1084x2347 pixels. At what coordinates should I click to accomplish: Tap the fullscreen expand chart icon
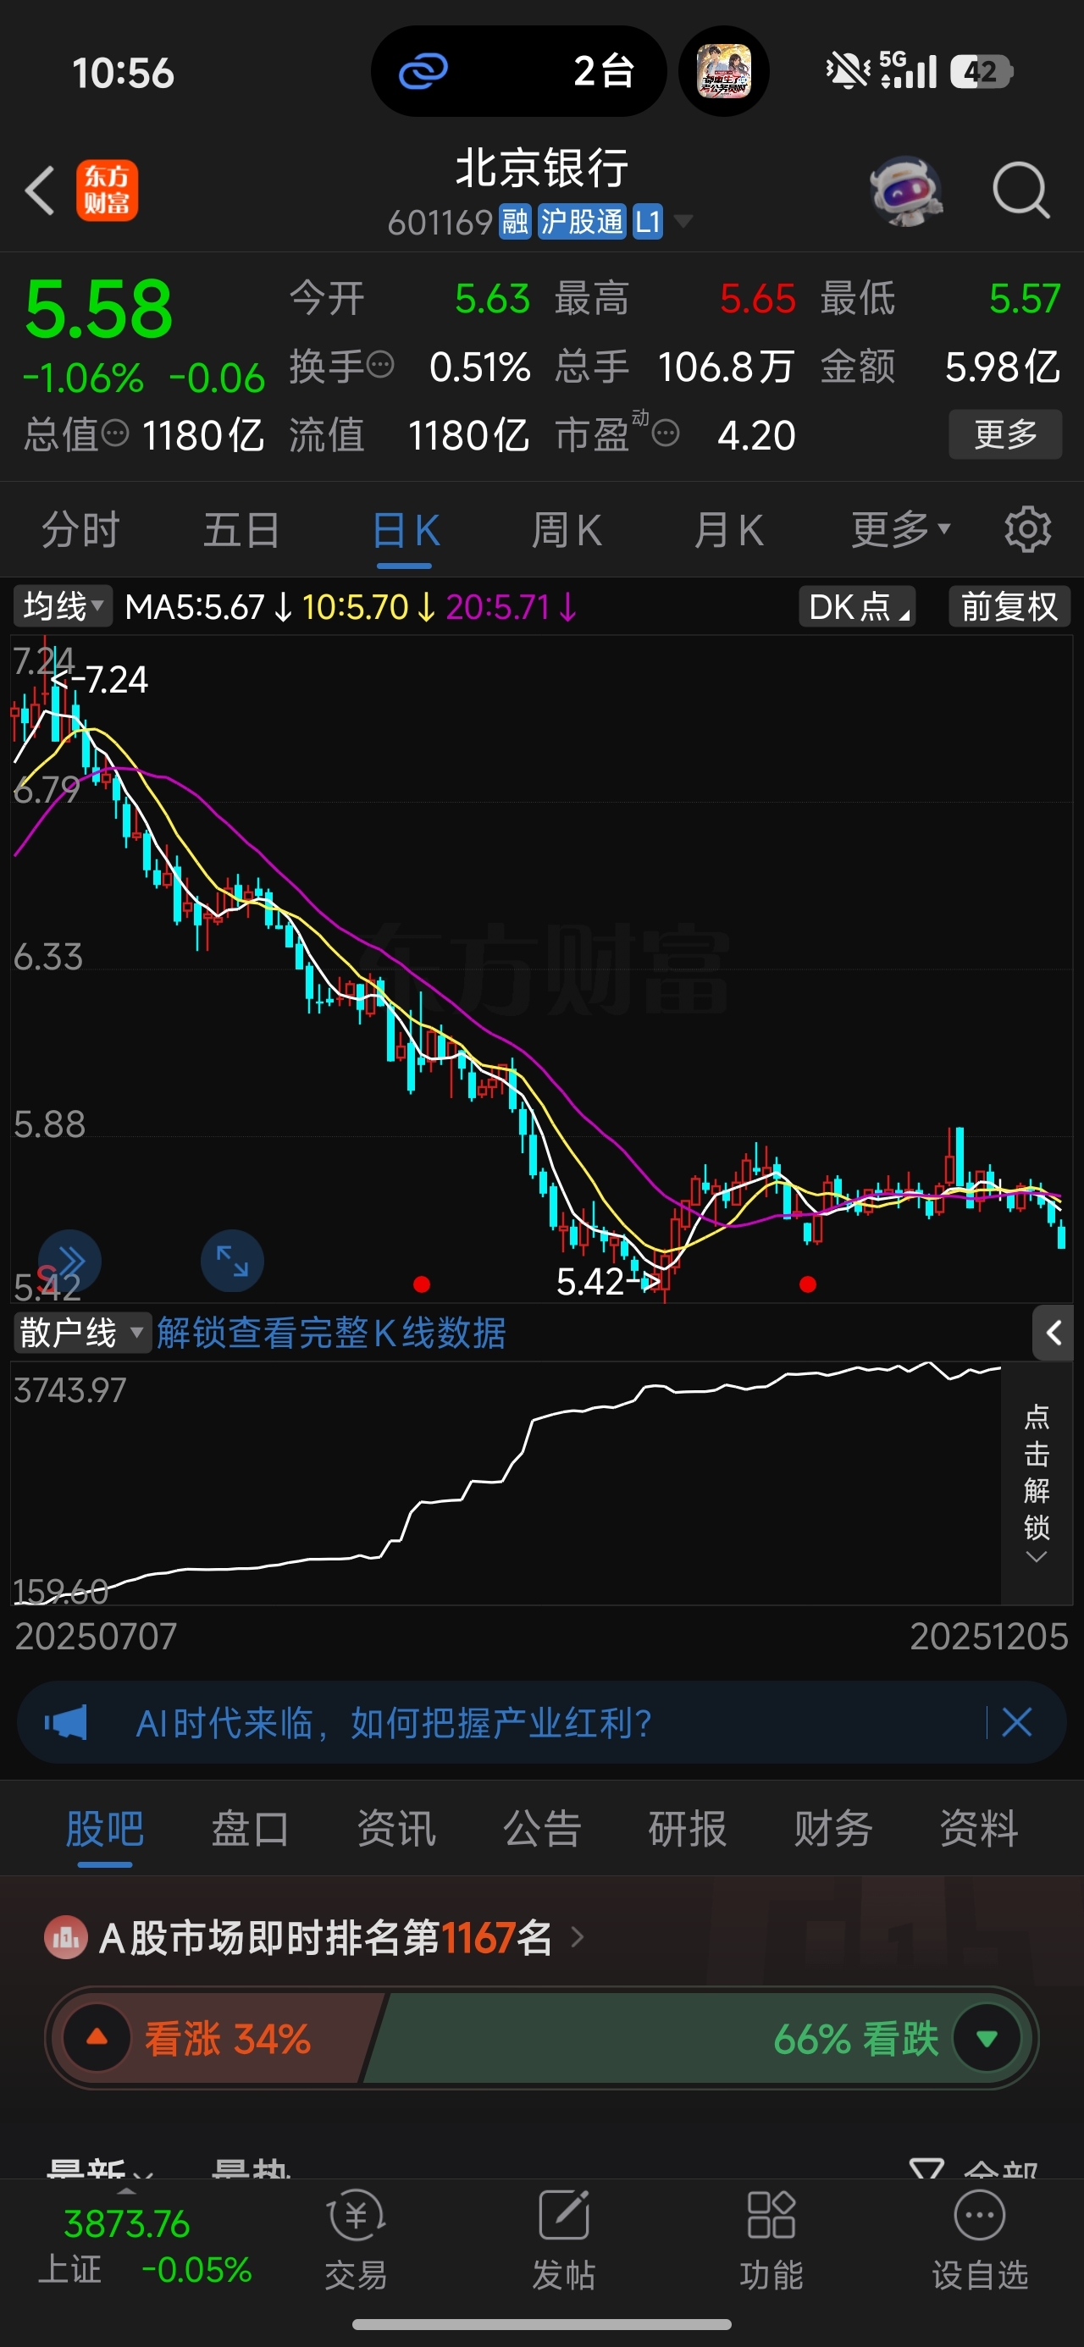231,1261
